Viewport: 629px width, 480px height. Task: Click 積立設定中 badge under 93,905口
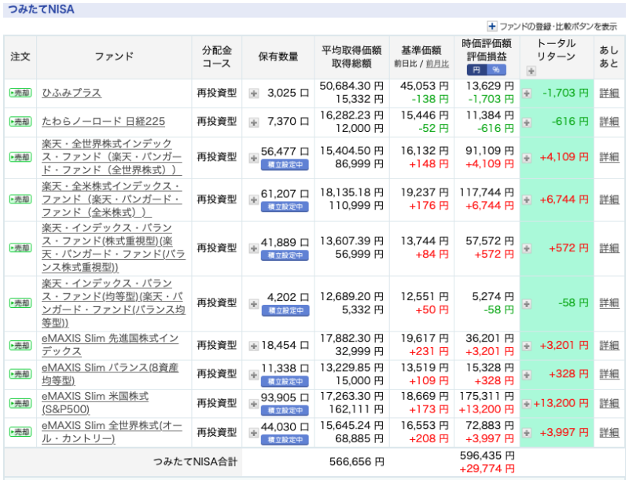285,410
